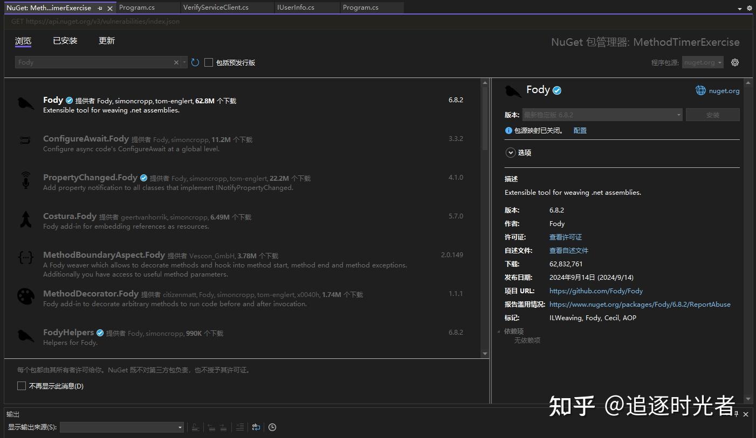Click the Fody package black bird icon
This screenshot has height=438, width=756.
[x=25, y=103]
